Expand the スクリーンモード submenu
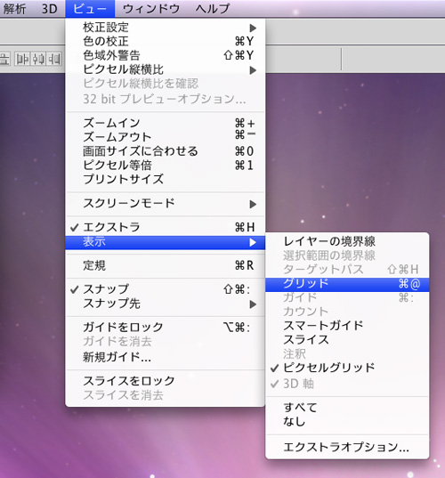This screenshot has width=445, height=478. 165,203
